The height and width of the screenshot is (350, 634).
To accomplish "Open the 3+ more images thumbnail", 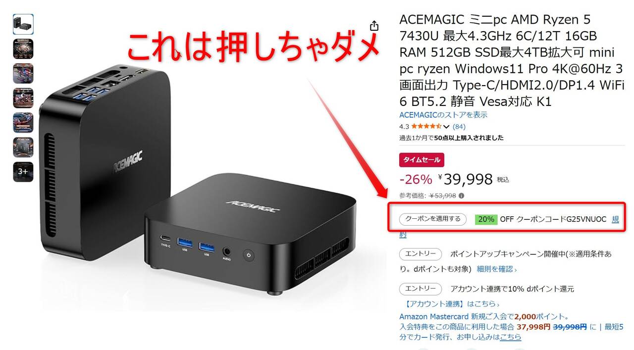I will 23,172.
